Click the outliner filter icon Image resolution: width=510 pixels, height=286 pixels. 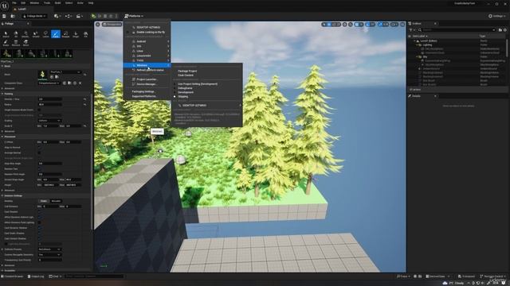[x=411, y=30]
